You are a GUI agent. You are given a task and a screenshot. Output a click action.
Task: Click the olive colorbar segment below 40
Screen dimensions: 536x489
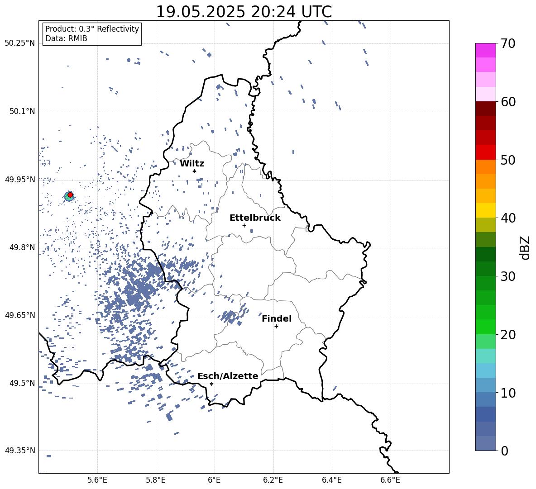pos(485,225)
